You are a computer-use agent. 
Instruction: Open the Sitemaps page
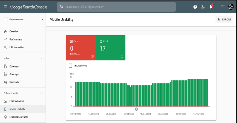(23, 74)
